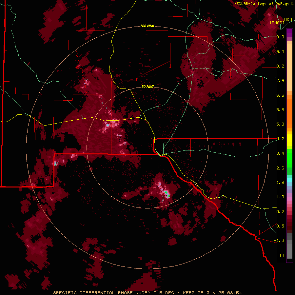This screenshot has width=295, height=295.
Task: Select the 9.0 value on the color scale
Action: click(280, 51)
